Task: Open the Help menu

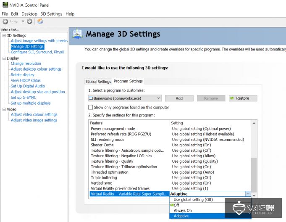Action: coord(70,14)
